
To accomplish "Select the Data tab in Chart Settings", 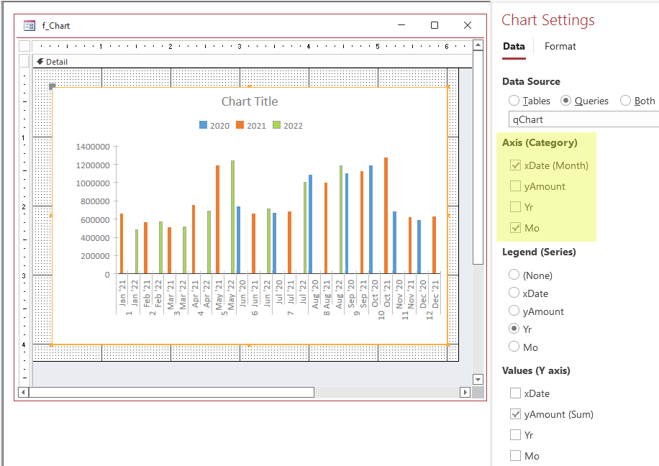I will [x=514, y=46].
